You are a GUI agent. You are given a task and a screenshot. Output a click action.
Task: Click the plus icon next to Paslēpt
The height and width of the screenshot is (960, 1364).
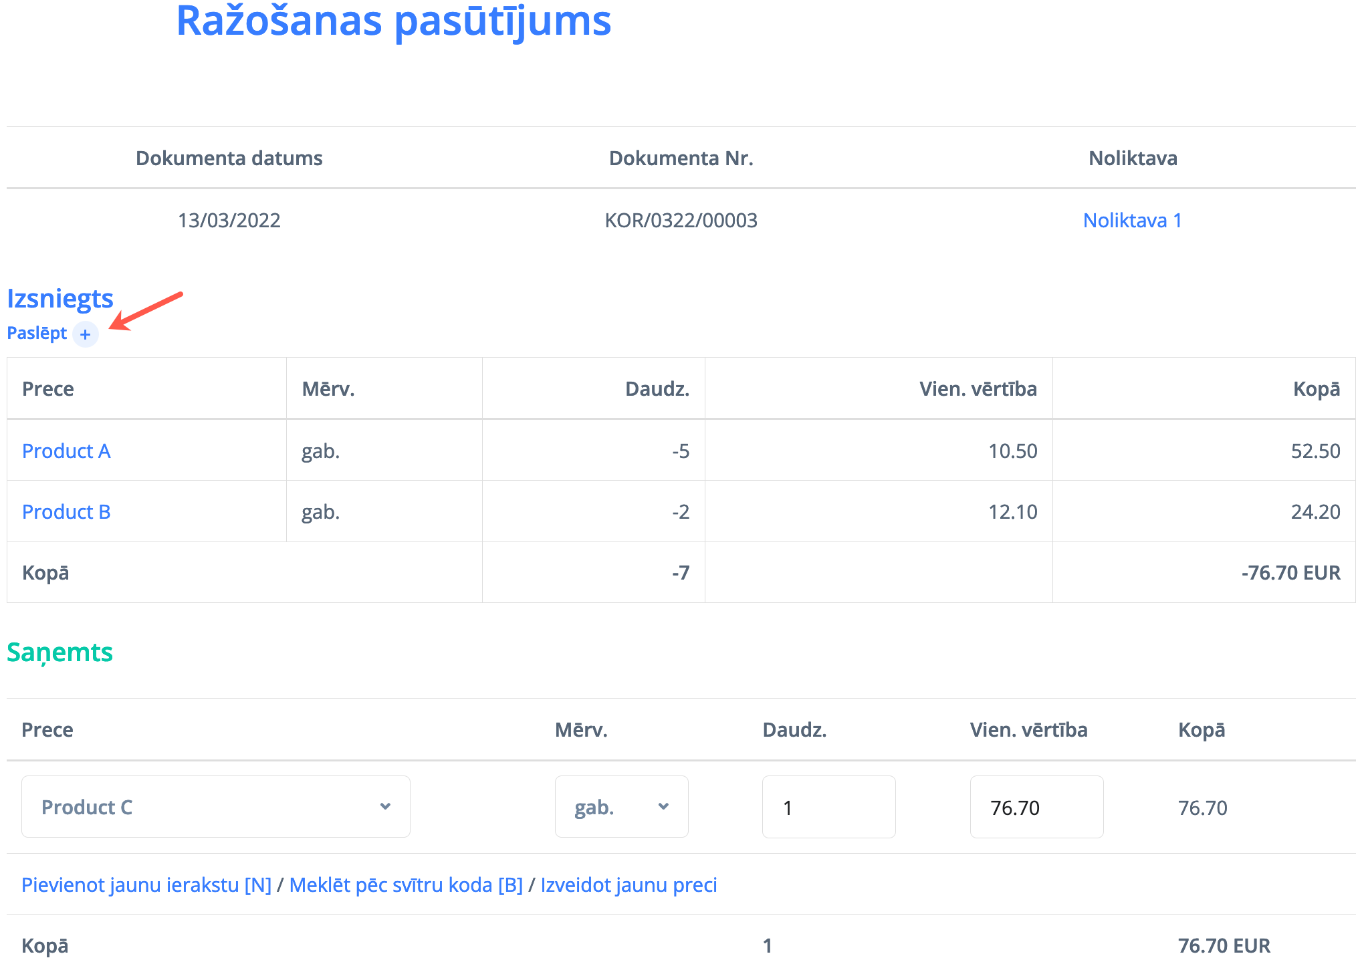tap(85, 334)
